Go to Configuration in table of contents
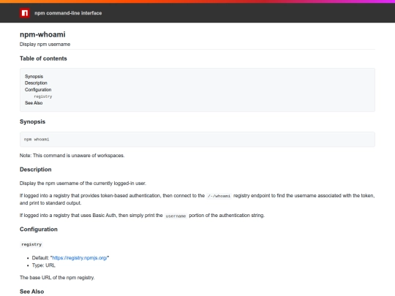Screen dimensions: 395x296 (x=38, y=90)
